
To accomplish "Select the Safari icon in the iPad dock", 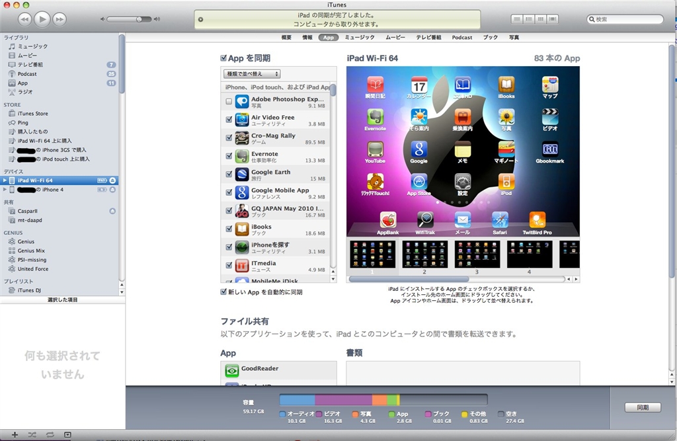I will coord(500,220).
